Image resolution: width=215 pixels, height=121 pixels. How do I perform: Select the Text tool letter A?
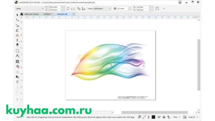17,56
